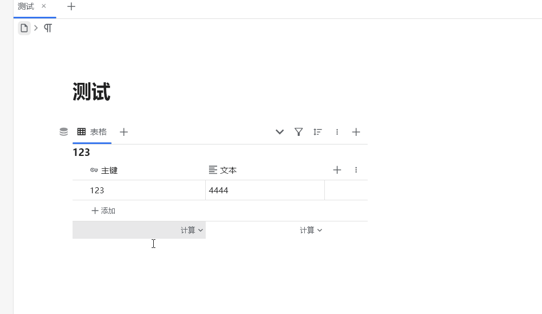Open the filter funnel icon
This screenshot has width=542, height=314.
[298, 132]
